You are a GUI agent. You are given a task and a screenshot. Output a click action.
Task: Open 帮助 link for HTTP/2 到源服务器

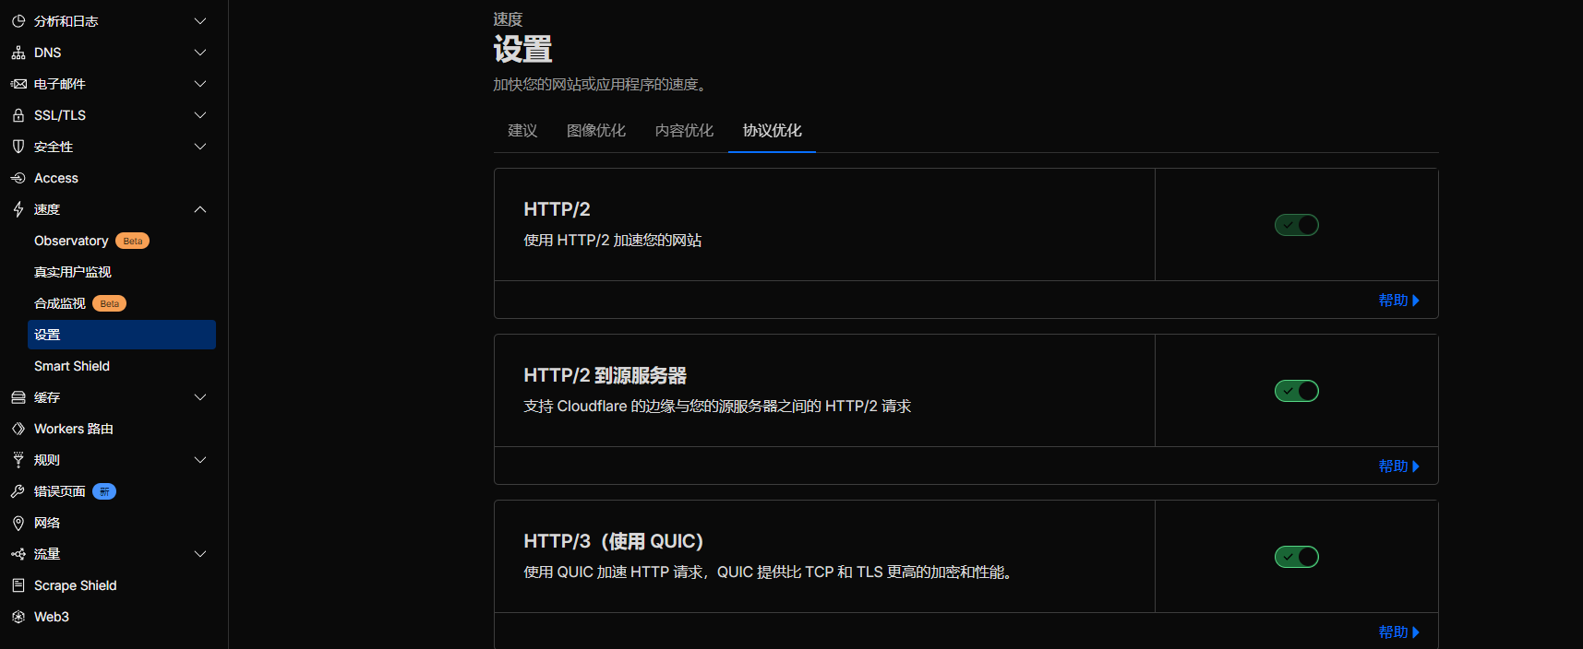[1397, 466]
